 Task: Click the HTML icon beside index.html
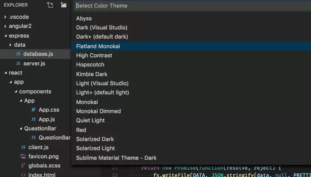click(23, 175)
